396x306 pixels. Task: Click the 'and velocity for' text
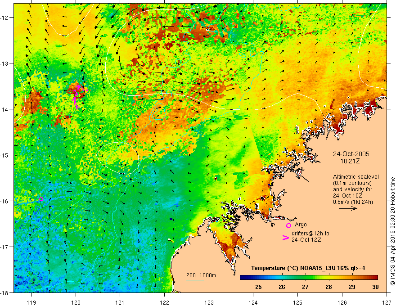(x=352, y=189)
